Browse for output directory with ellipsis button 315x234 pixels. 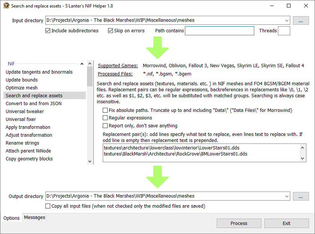(x=300, y=196)
